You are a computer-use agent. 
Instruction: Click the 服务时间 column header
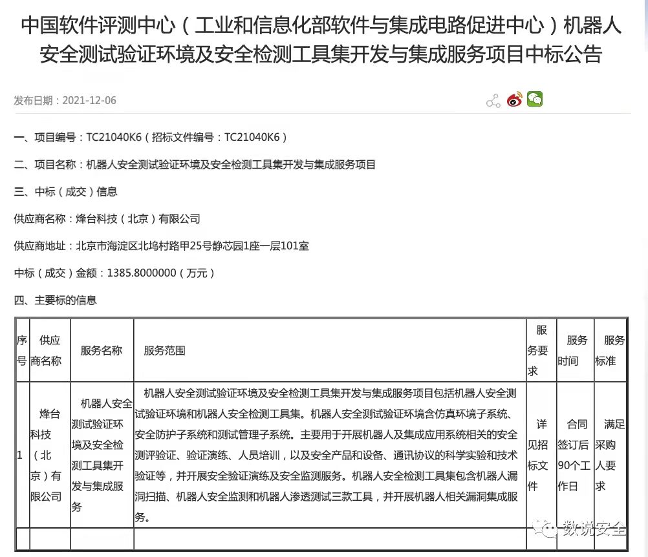[x=576, y=350]
